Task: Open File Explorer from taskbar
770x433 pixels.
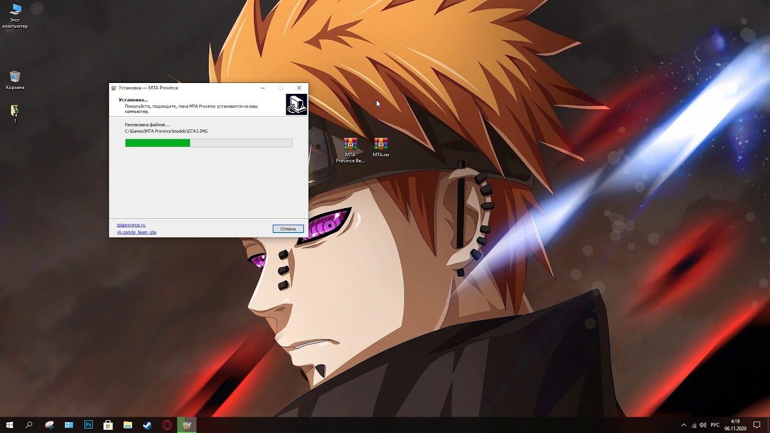Action: click(128, 425)
